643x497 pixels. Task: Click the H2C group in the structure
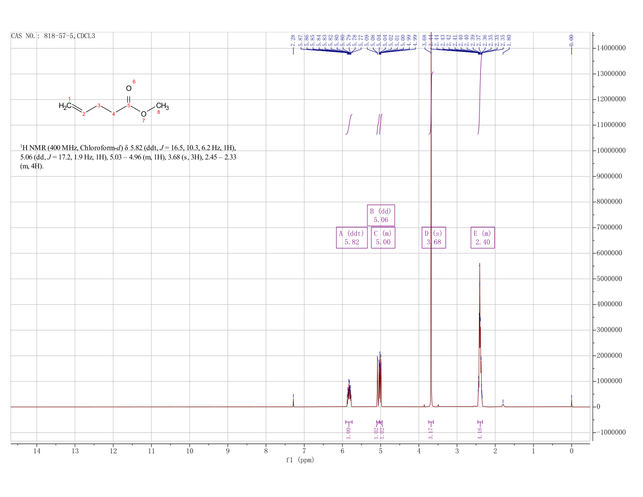[65, 106]
